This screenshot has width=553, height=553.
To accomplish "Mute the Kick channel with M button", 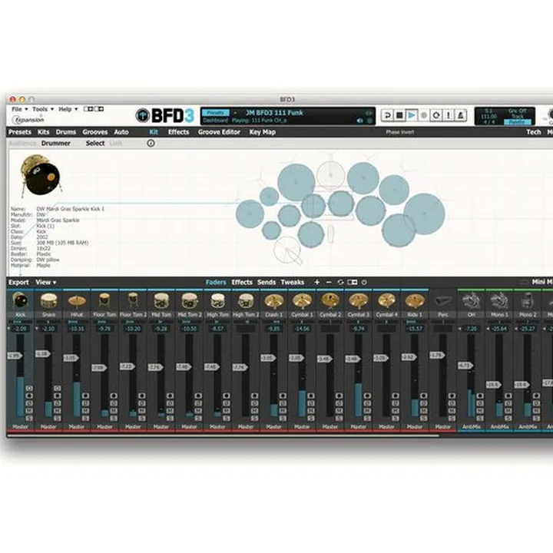I will click(x=29, y=410).
